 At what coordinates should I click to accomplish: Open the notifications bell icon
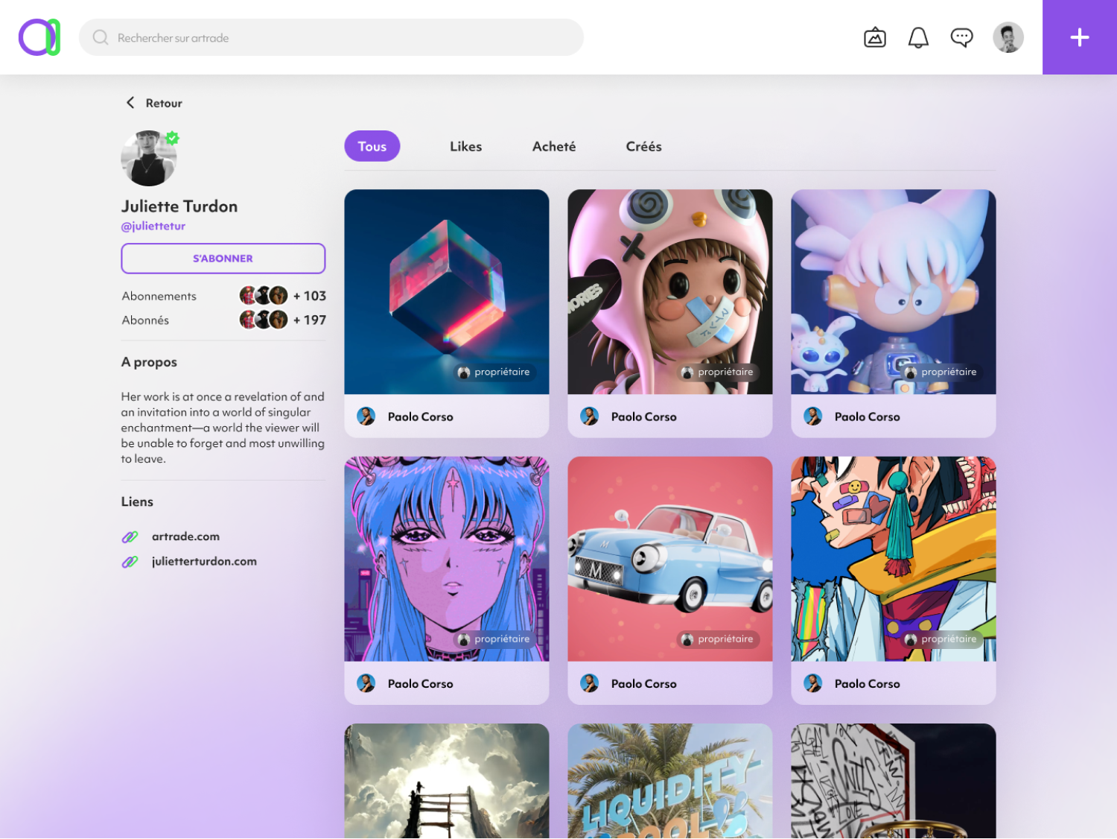[x=918, y=37]
